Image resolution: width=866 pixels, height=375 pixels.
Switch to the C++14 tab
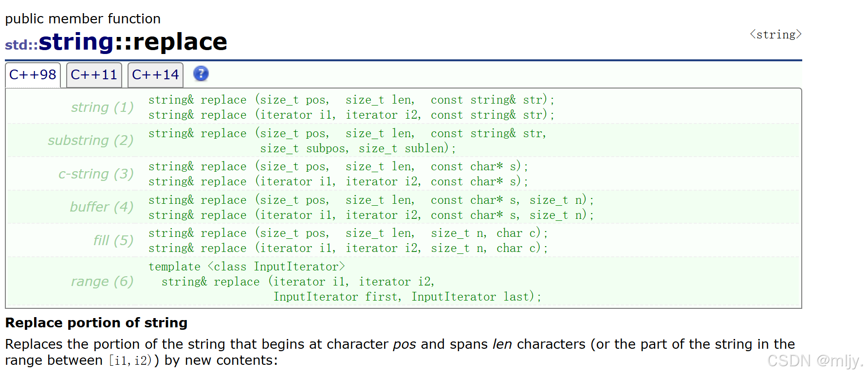(155, 75)
